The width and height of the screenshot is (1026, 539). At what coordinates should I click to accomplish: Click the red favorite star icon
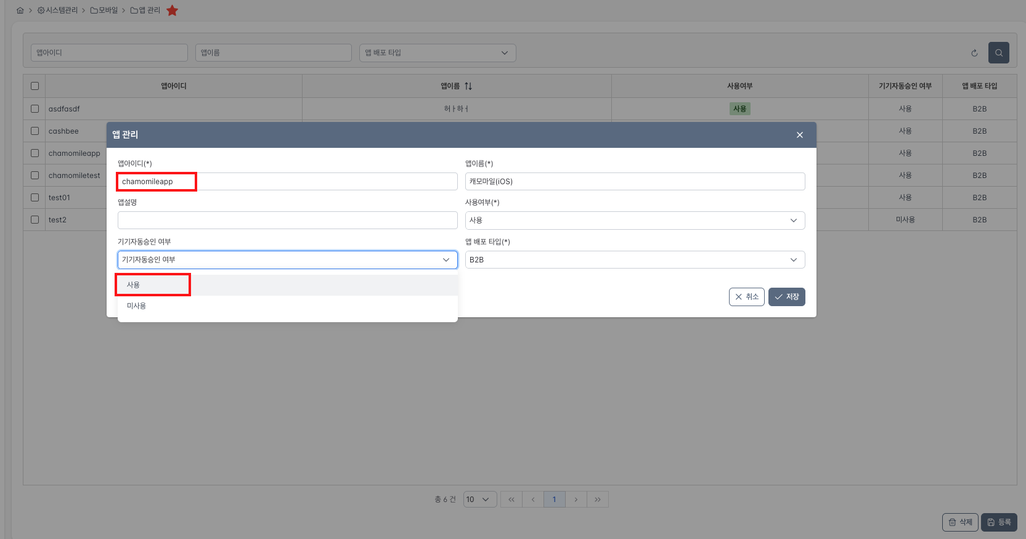point(172,10)
